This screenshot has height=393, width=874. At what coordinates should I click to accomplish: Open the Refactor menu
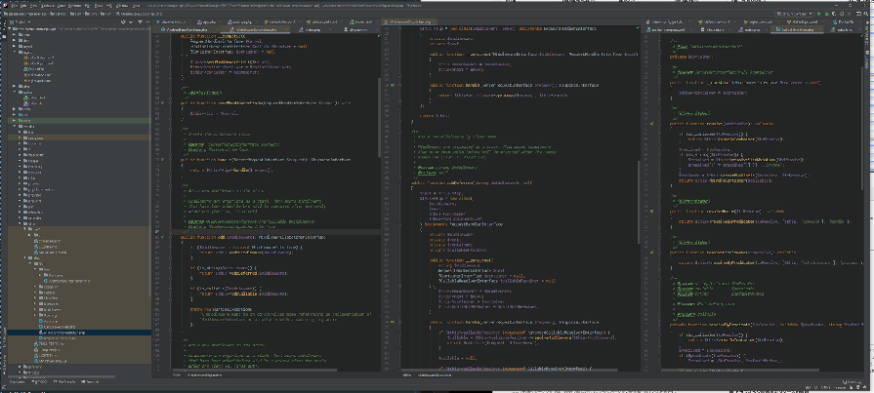[x=74, y=6]
